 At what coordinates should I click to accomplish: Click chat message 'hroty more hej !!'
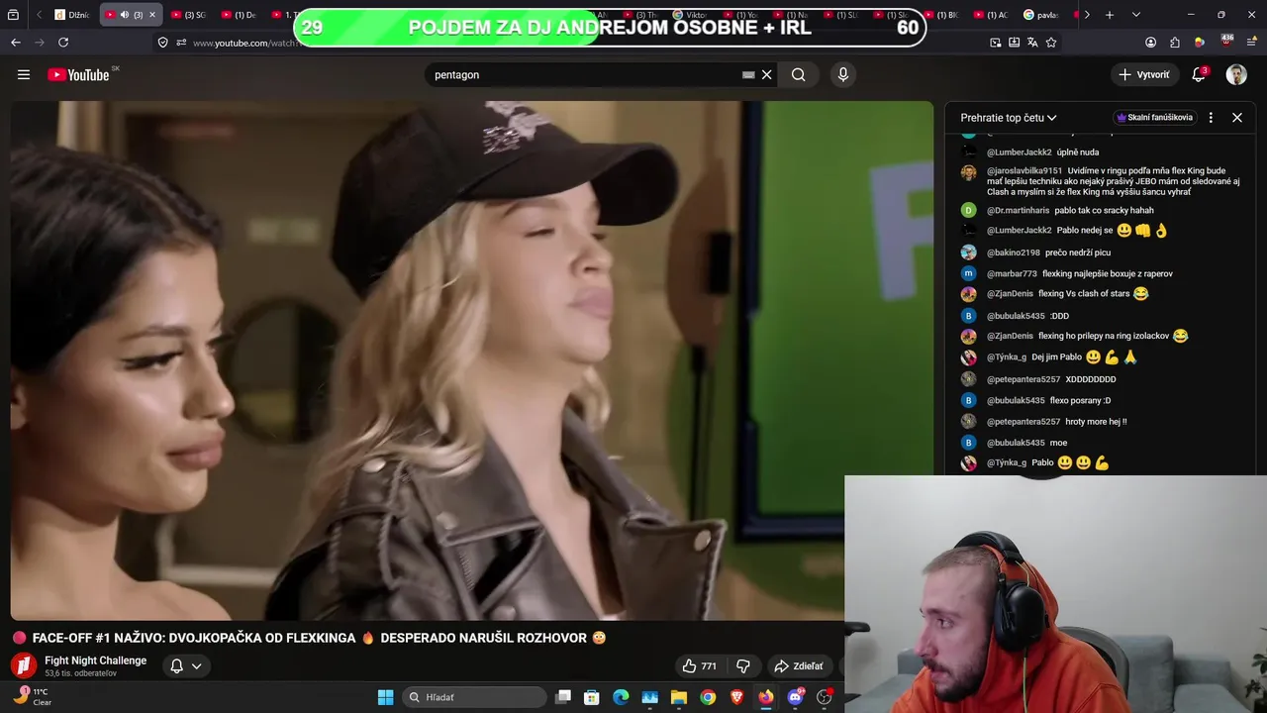pyautogui.click(x=1096, y=422)
